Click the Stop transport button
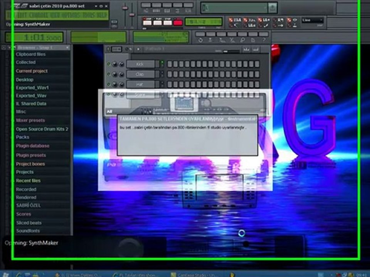 [168, 23]
